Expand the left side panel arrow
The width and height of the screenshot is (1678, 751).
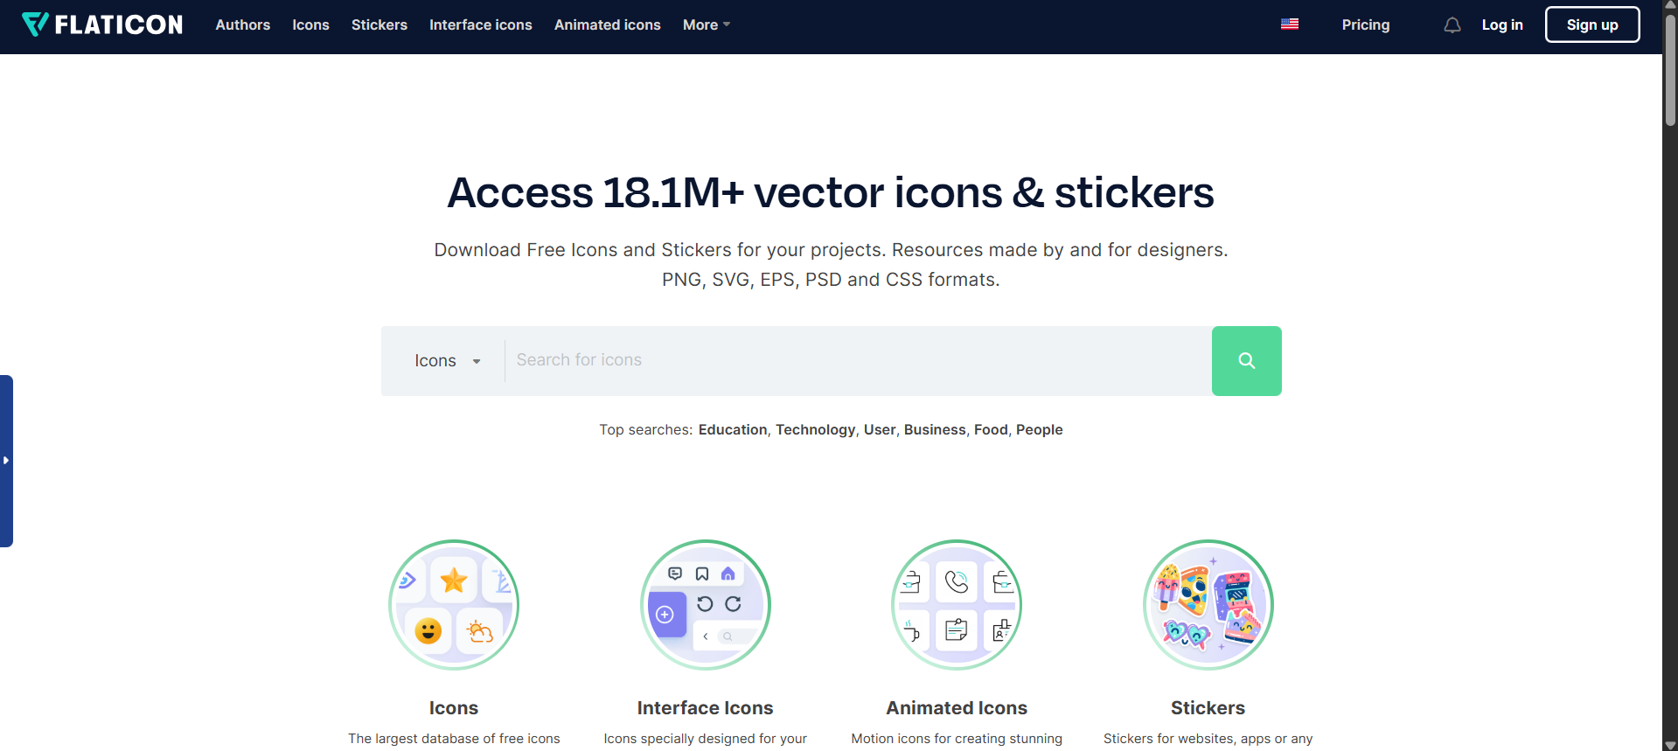coord(6,461)
